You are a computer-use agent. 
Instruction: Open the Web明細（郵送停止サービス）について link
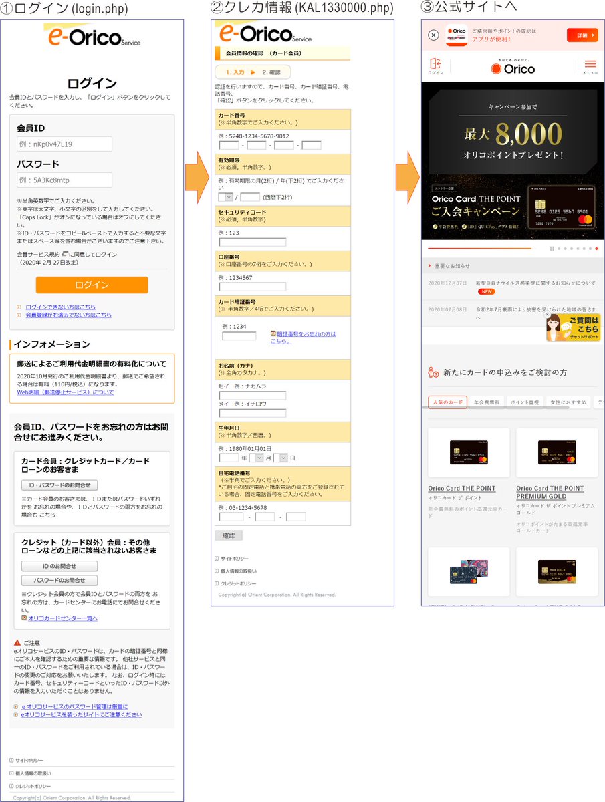point(66,392)
